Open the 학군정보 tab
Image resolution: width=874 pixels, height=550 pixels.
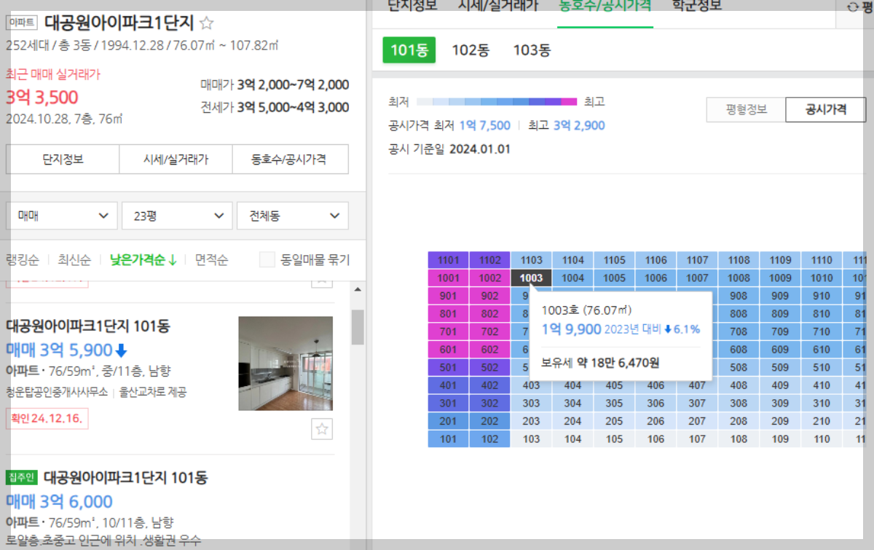click(696, 6)
